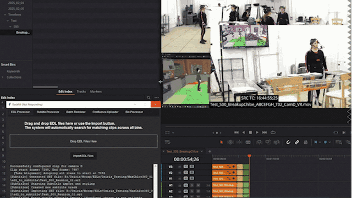This screenshot has height=198, width=352.
Task: Jump to last frame of timeline
Action: [x=265, y=133]
